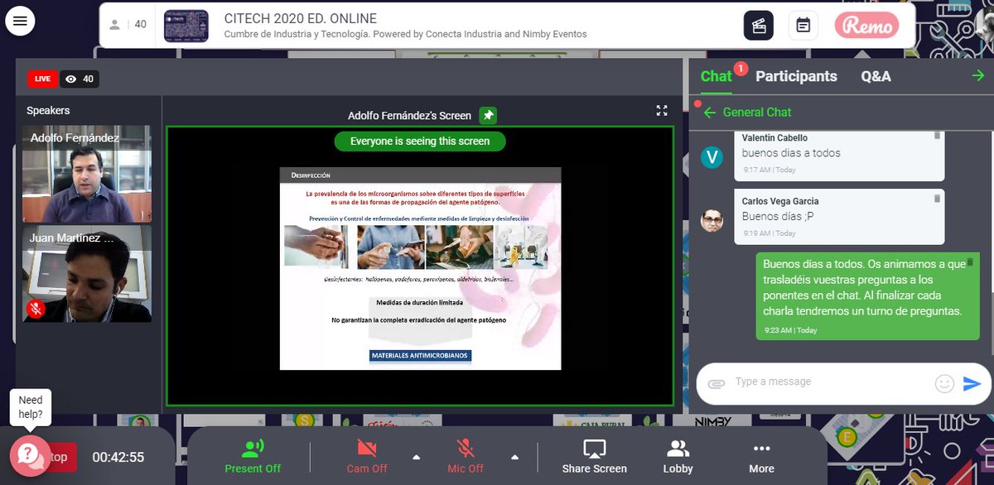Enable your camera with Cam Off toggle
The image size is (994, 485).
(x=367, y=456)
